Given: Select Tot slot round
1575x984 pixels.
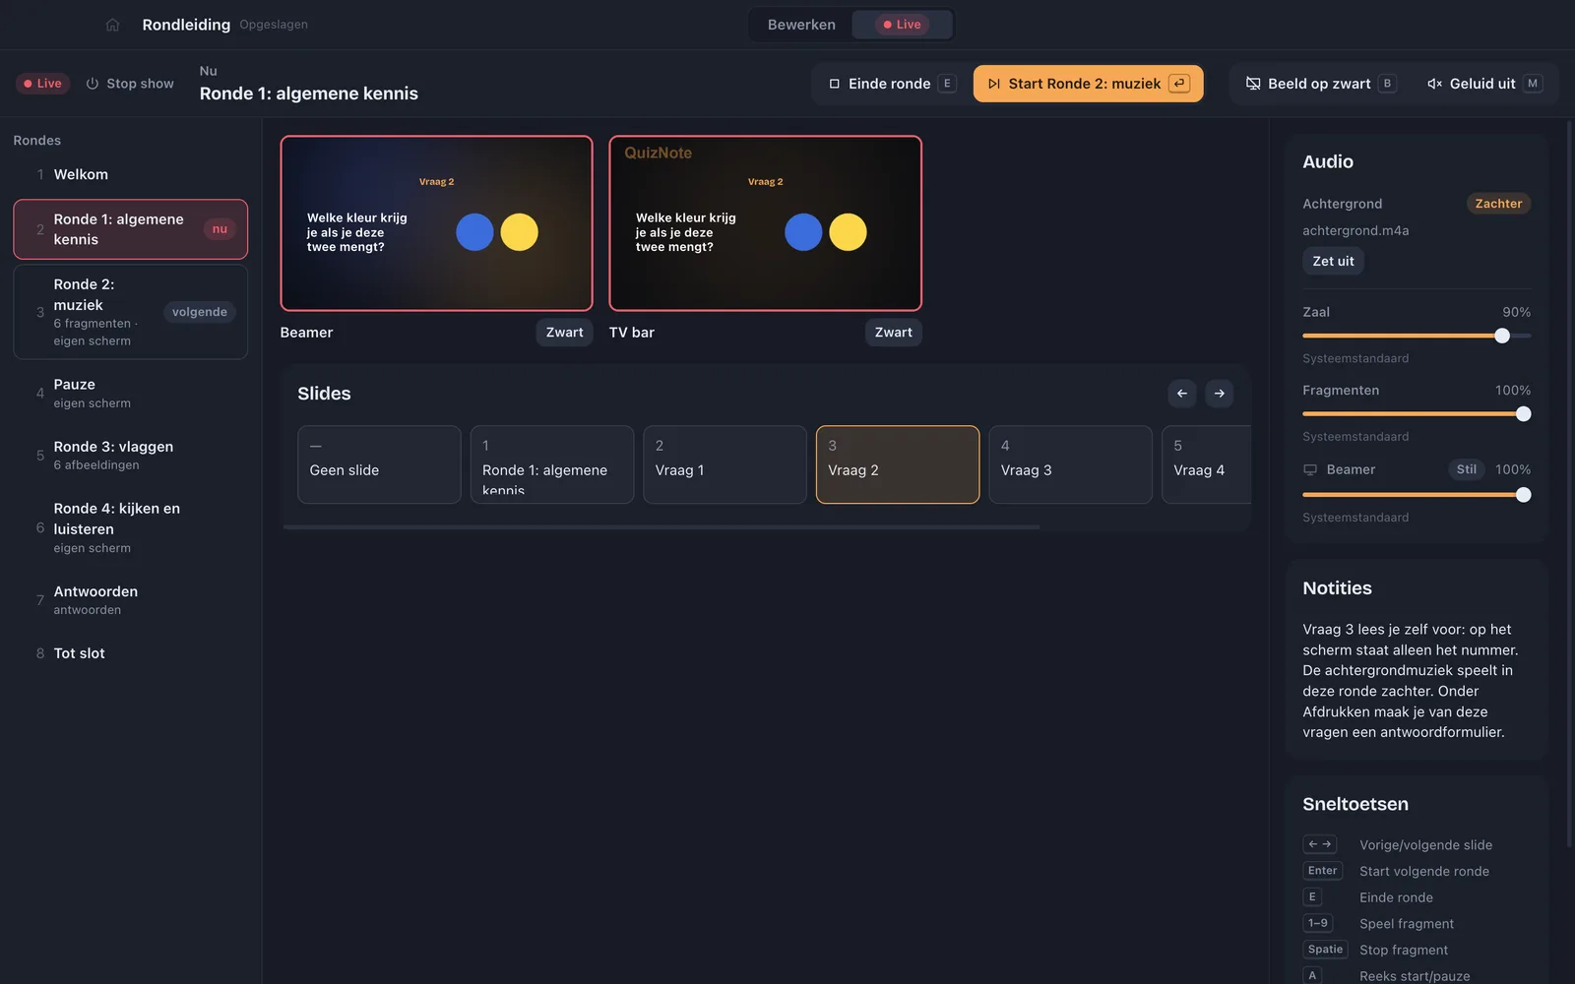Looking at the screenshot, I should [x=130, y=653].
